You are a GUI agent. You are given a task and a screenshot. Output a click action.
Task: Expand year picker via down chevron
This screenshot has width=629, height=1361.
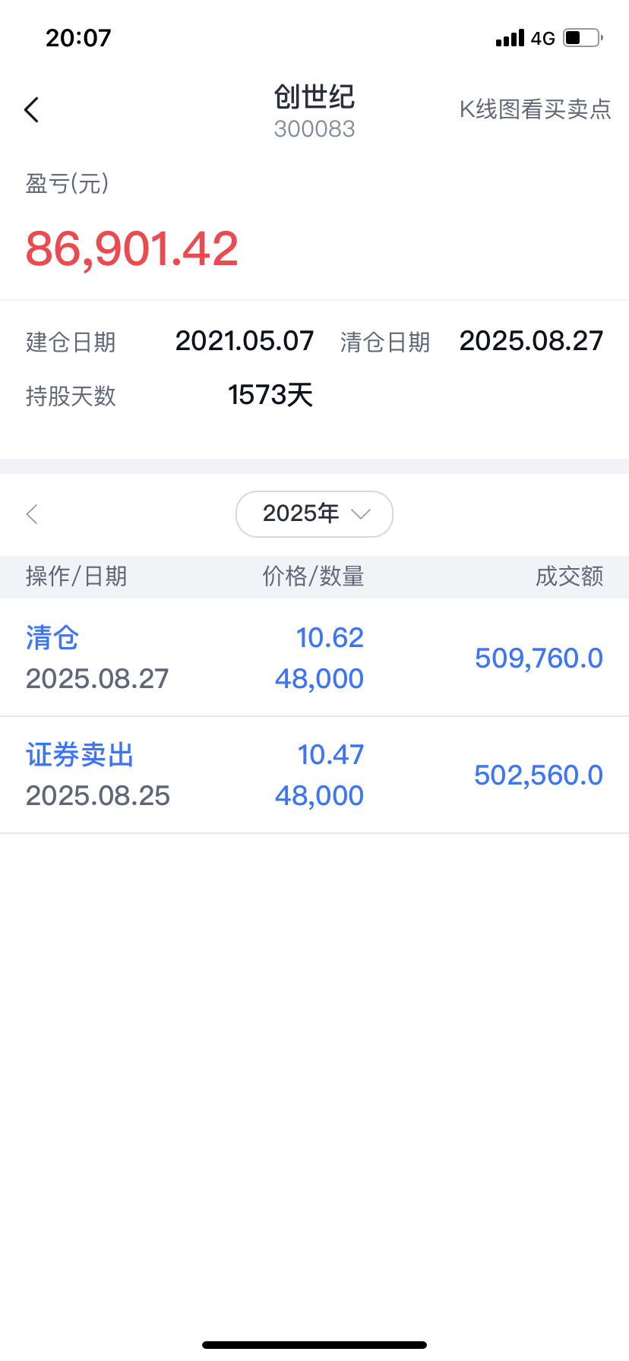coord(361,514)
